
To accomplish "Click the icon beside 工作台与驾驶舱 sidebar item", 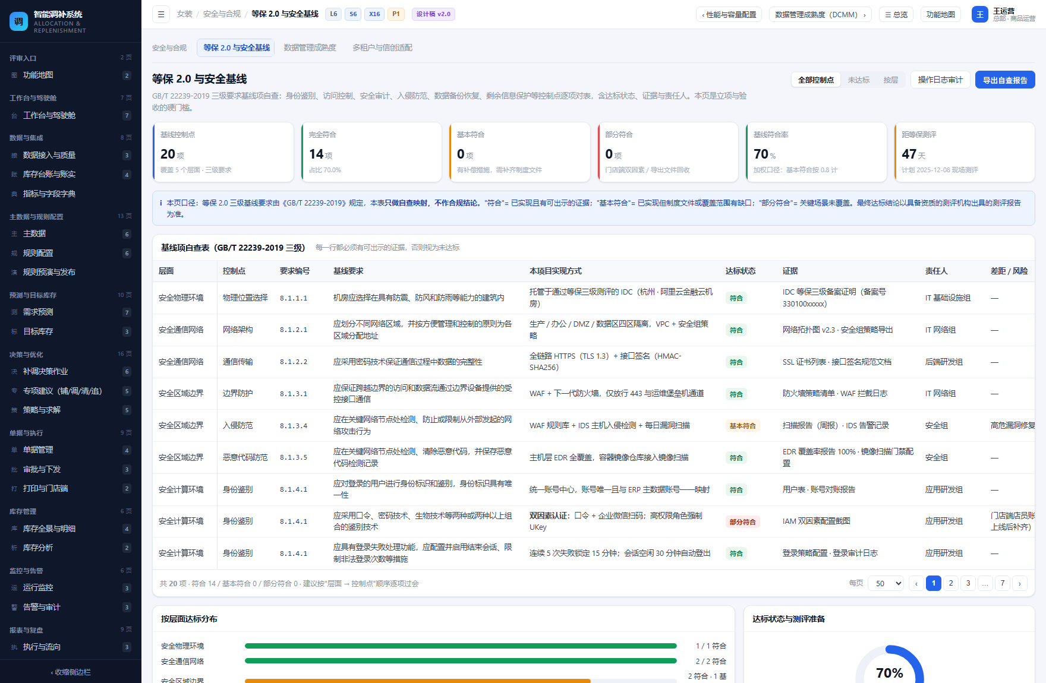I will tap(14, 116).
